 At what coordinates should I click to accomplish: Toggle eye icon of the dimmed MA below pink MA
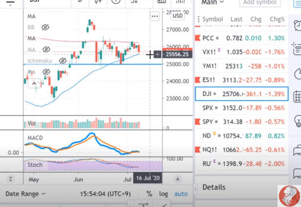[46, 49]
